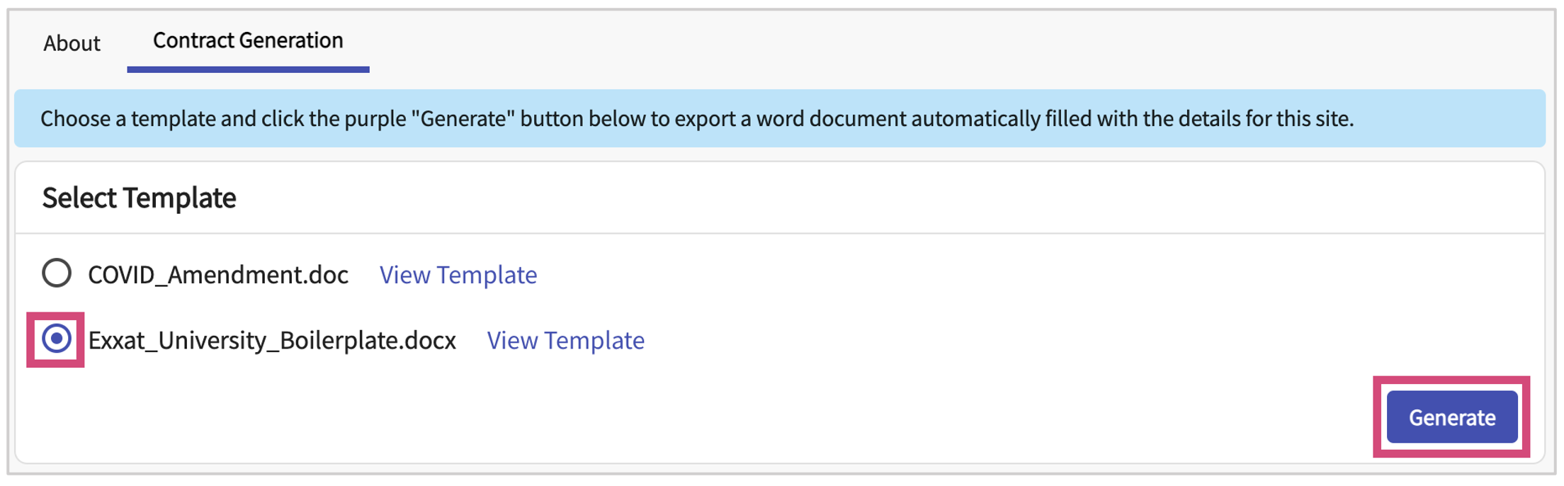
Task: Switch to the About tab
Action: coord(72,43)
